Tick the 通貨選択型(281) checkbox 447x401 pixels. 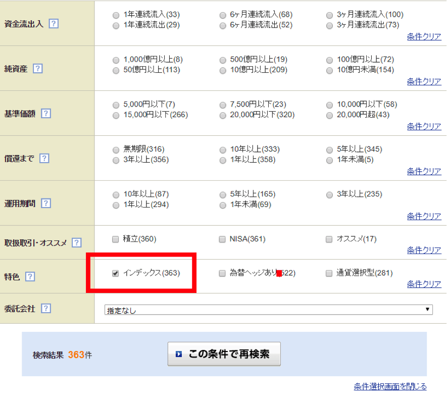point(329,273)
